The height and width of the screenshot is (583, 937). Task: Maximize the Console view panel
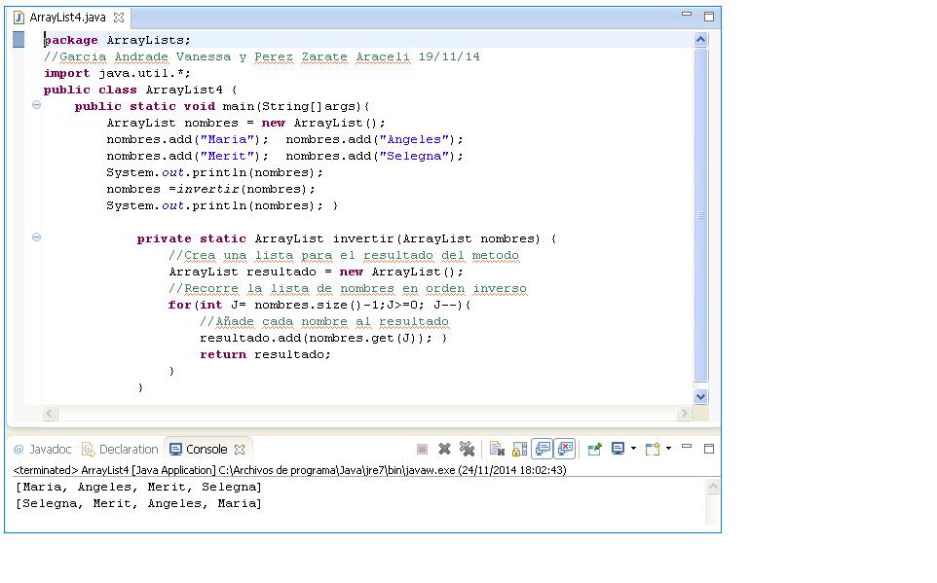[709, 449]
